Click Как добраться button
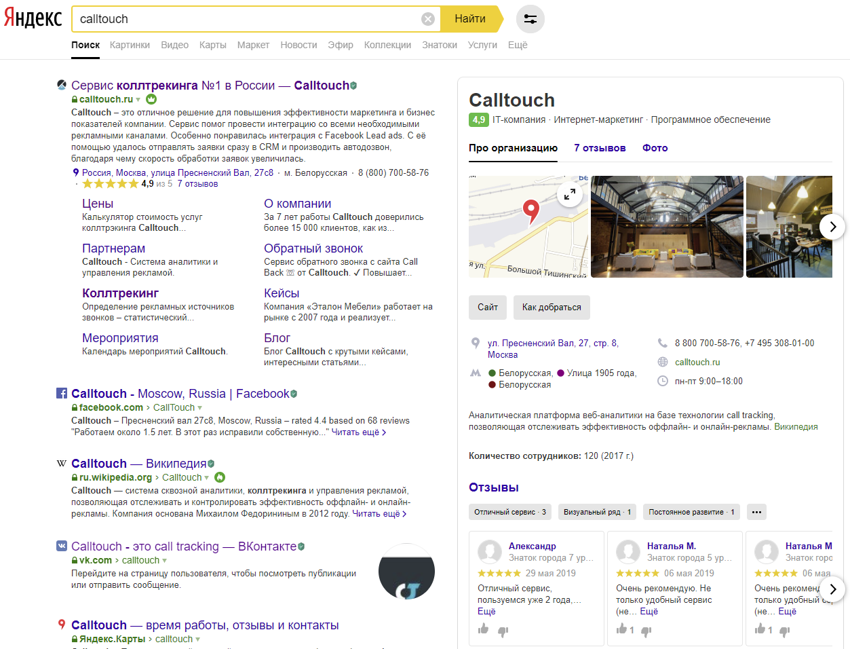 tap(552, 308)
